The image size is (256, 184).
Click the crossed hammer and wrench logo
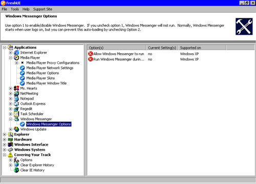click(x=244, y=27)
